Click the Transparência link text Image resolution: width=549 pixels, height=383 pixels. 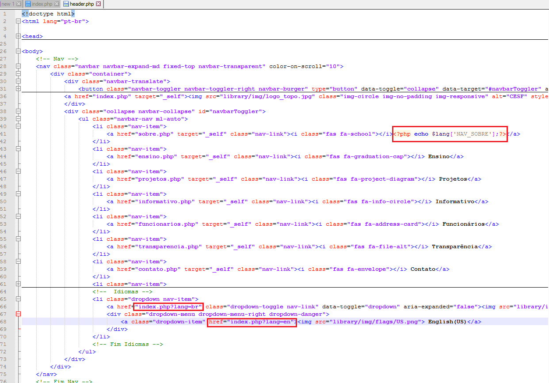point(454,246)
